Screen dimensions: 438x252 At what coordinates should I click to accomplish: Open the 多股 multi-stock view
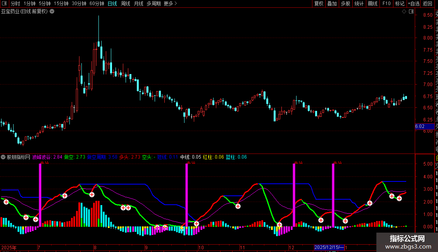345,3
